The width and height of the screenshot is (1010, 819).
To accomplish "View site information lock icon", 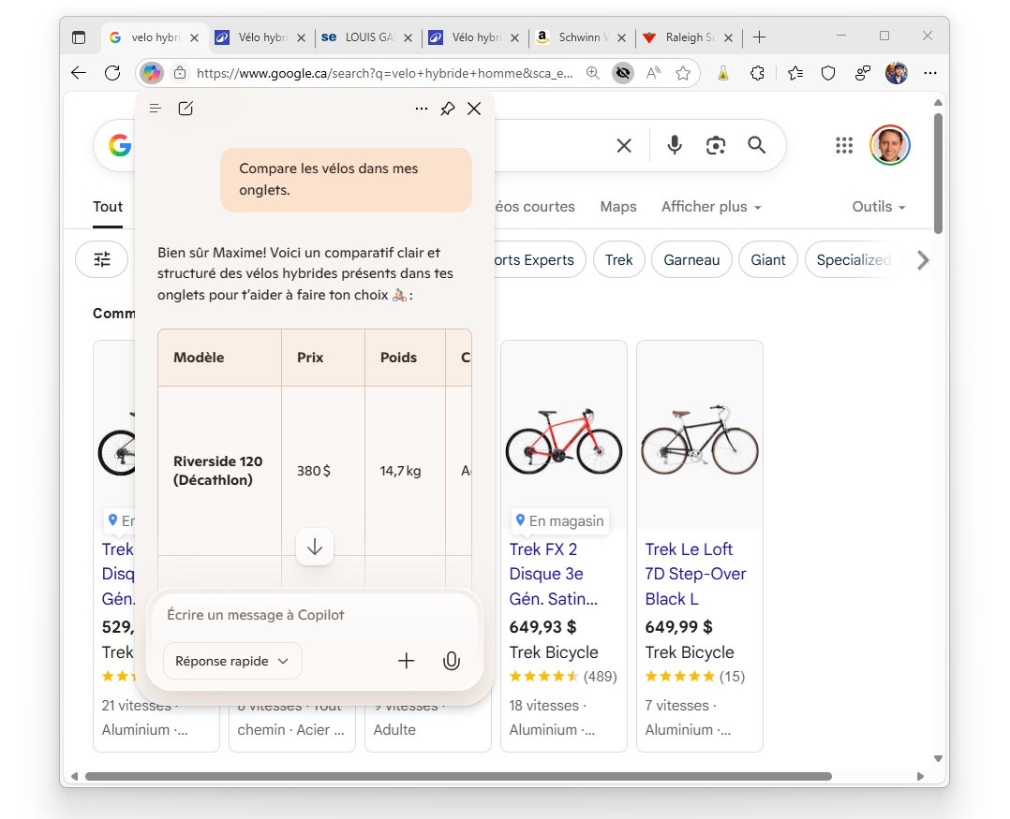I will (180, 73).
